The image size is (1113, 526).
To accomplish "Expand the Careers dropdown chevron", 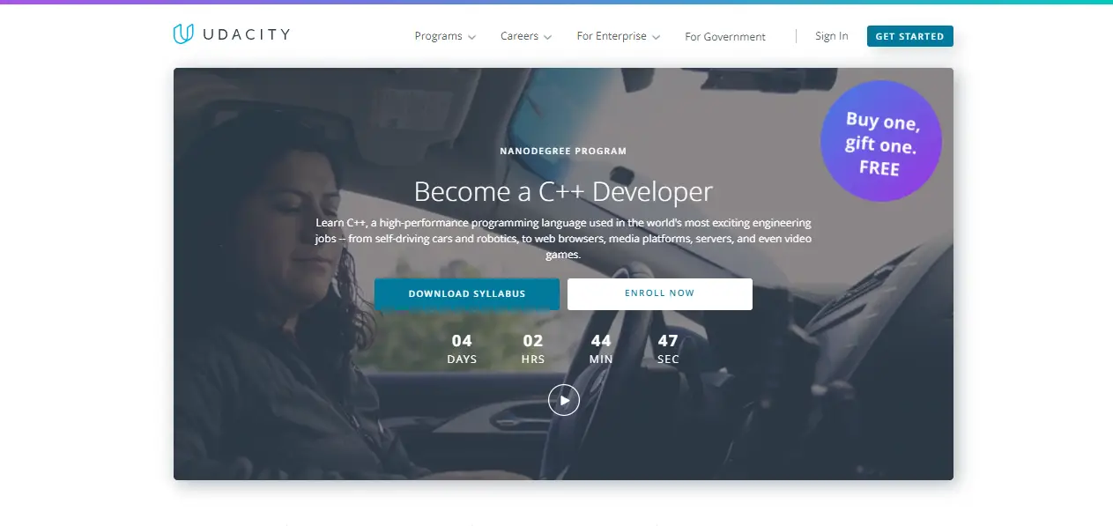I will [548, 37].
